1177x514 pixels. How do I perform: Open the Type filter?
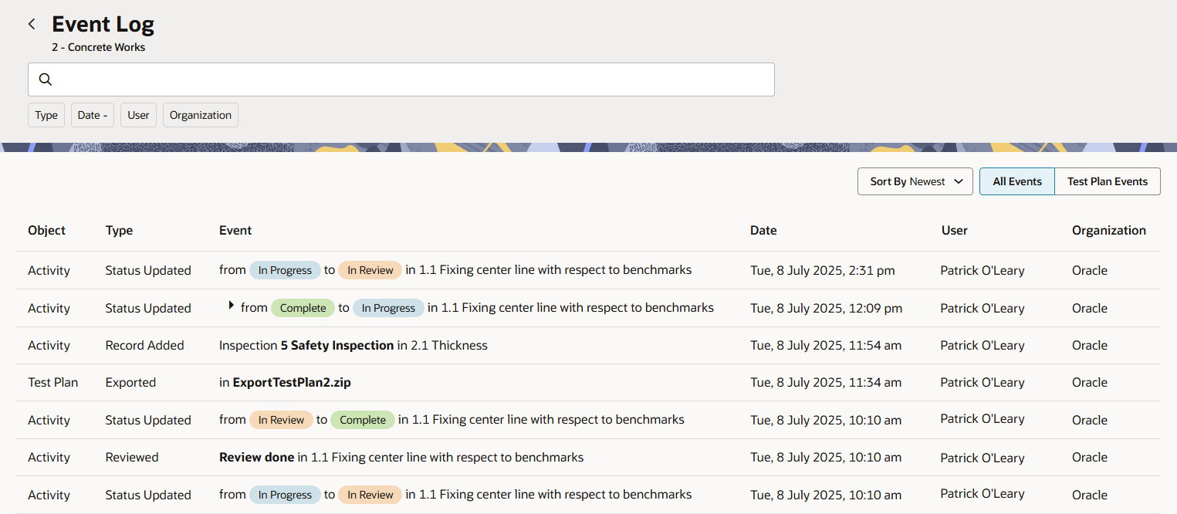(46, 115)
